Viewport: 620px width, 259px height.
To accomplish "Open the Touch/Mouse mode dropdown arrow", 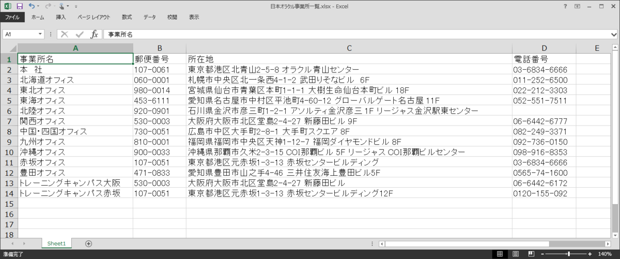I will [x=69, y=6].
